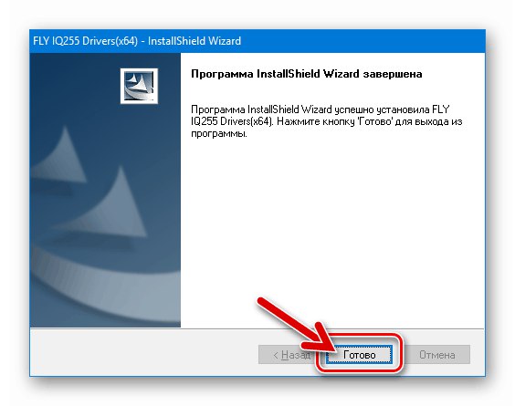Click red rounded outline around Готово
Image resolution: width=515 pixels, height=406 pixels.
[359, 353]
